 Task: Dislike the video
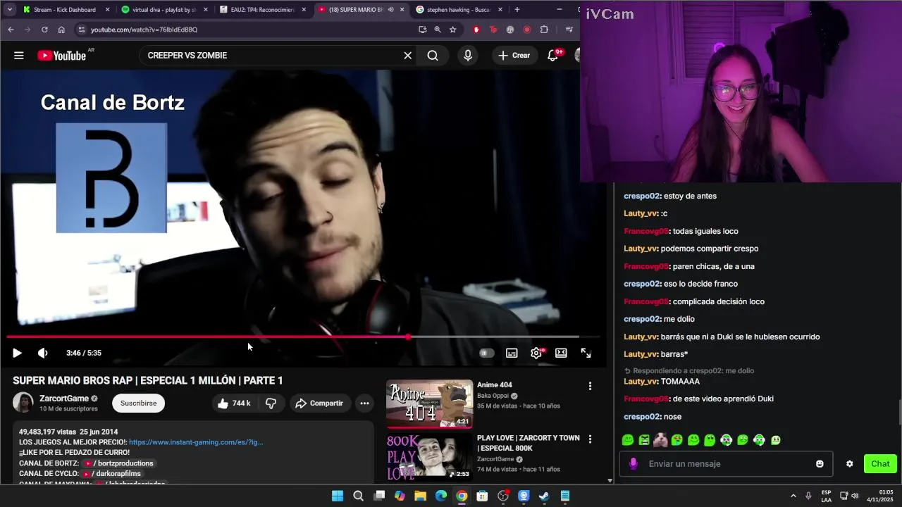pos(271,403)
